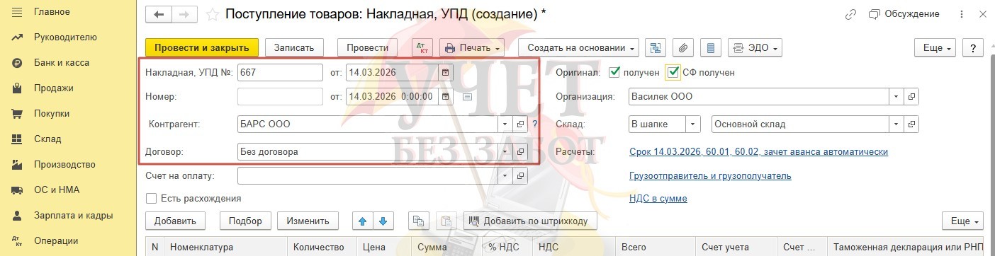
Task: Toggle the Оригинал получен checkbox
Action: (x=614, y=72)
